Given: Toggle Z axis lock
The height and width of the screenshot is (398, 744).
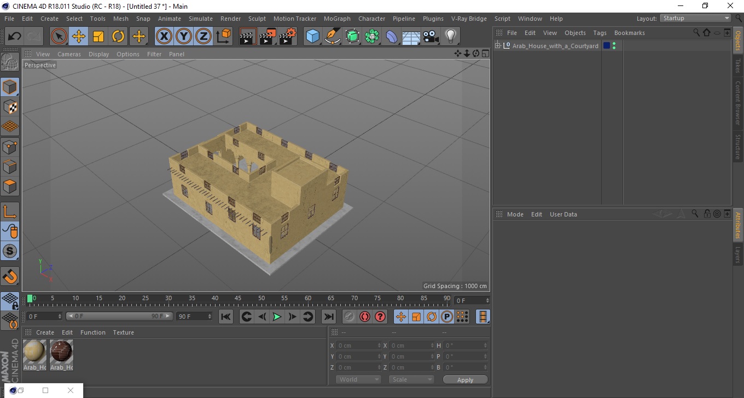Looking at the screenshot, I should click(x=204, y=37).
